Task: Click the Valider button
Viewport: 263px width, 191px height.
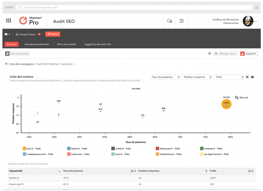Action: (x=53, y=34)
